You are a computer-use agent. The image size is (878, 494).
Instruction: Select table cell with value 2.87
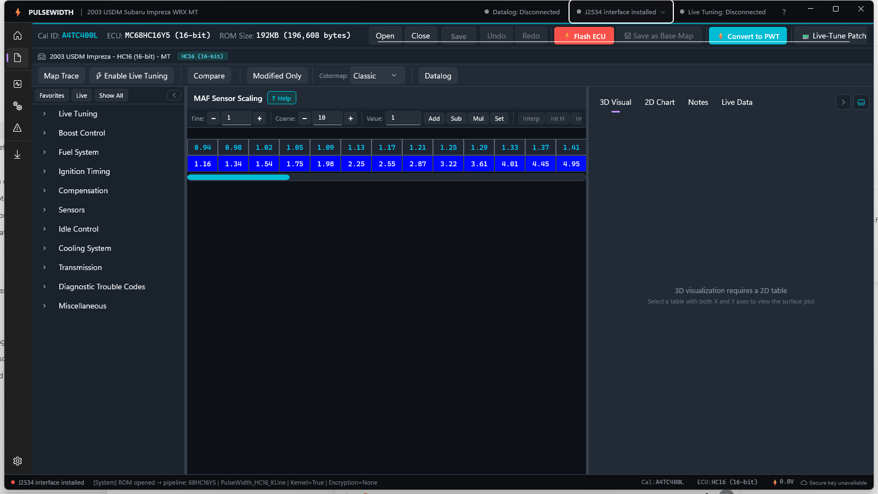418,164
